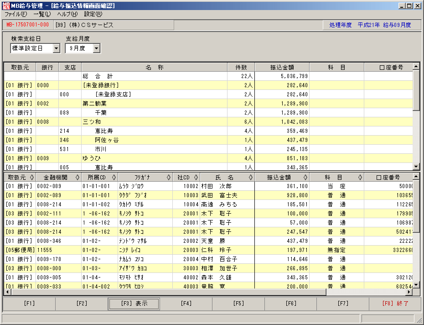Select the 阿佐ヶ谷 branch row

[x=208, y=140]
